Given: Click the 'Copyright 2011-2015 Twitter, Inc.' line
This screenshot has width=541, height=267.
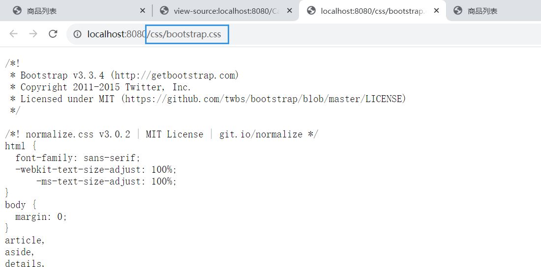Looking at the screenshot, I should (100, 87).
